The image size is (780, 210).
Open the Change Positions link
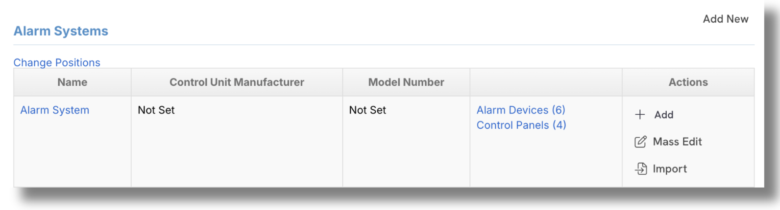(57, 63)
